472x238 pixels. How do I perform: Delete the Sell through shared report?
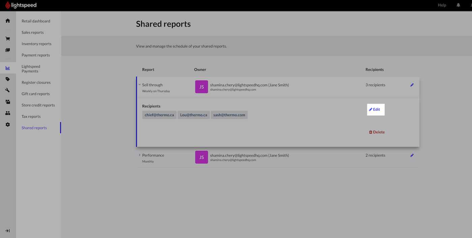click(377, 132)
